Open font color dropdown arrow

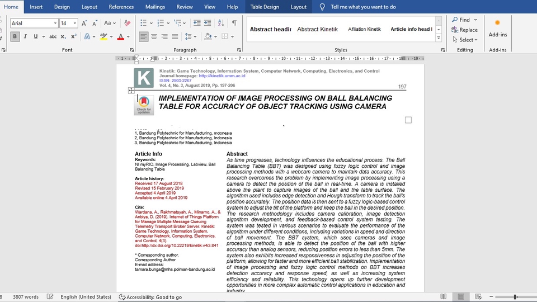(129, 36)
